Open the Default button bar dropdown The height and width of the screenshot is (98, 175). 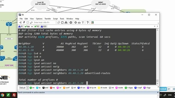[27, 88]
